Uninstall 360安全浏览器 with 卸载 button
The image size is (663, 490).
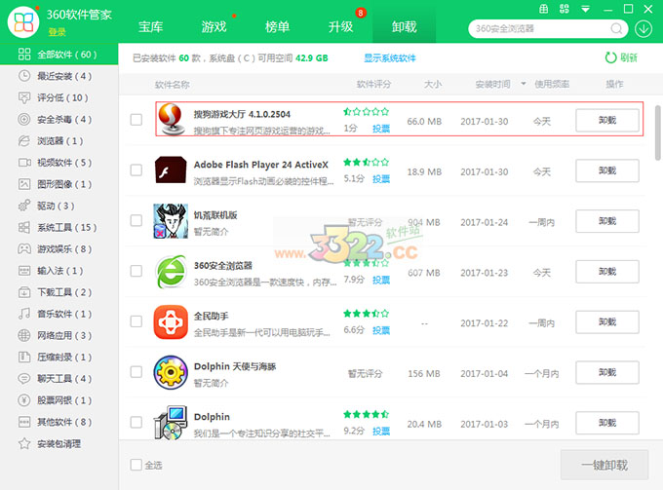[607, 272]
